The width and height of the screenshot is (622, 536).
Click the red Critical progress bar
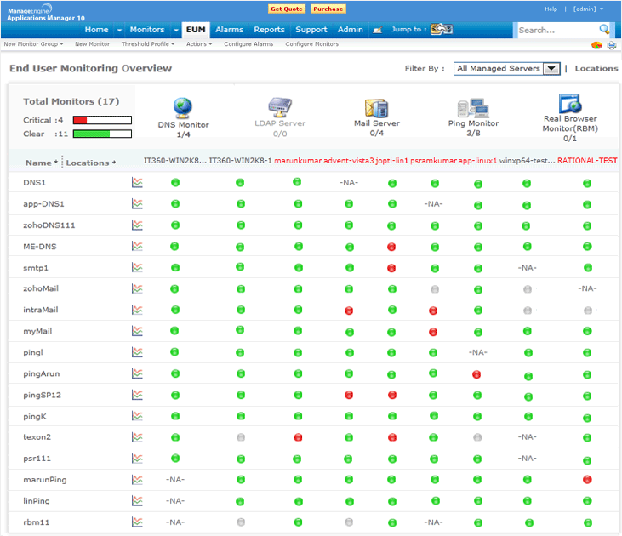click(x=102, y=120)
